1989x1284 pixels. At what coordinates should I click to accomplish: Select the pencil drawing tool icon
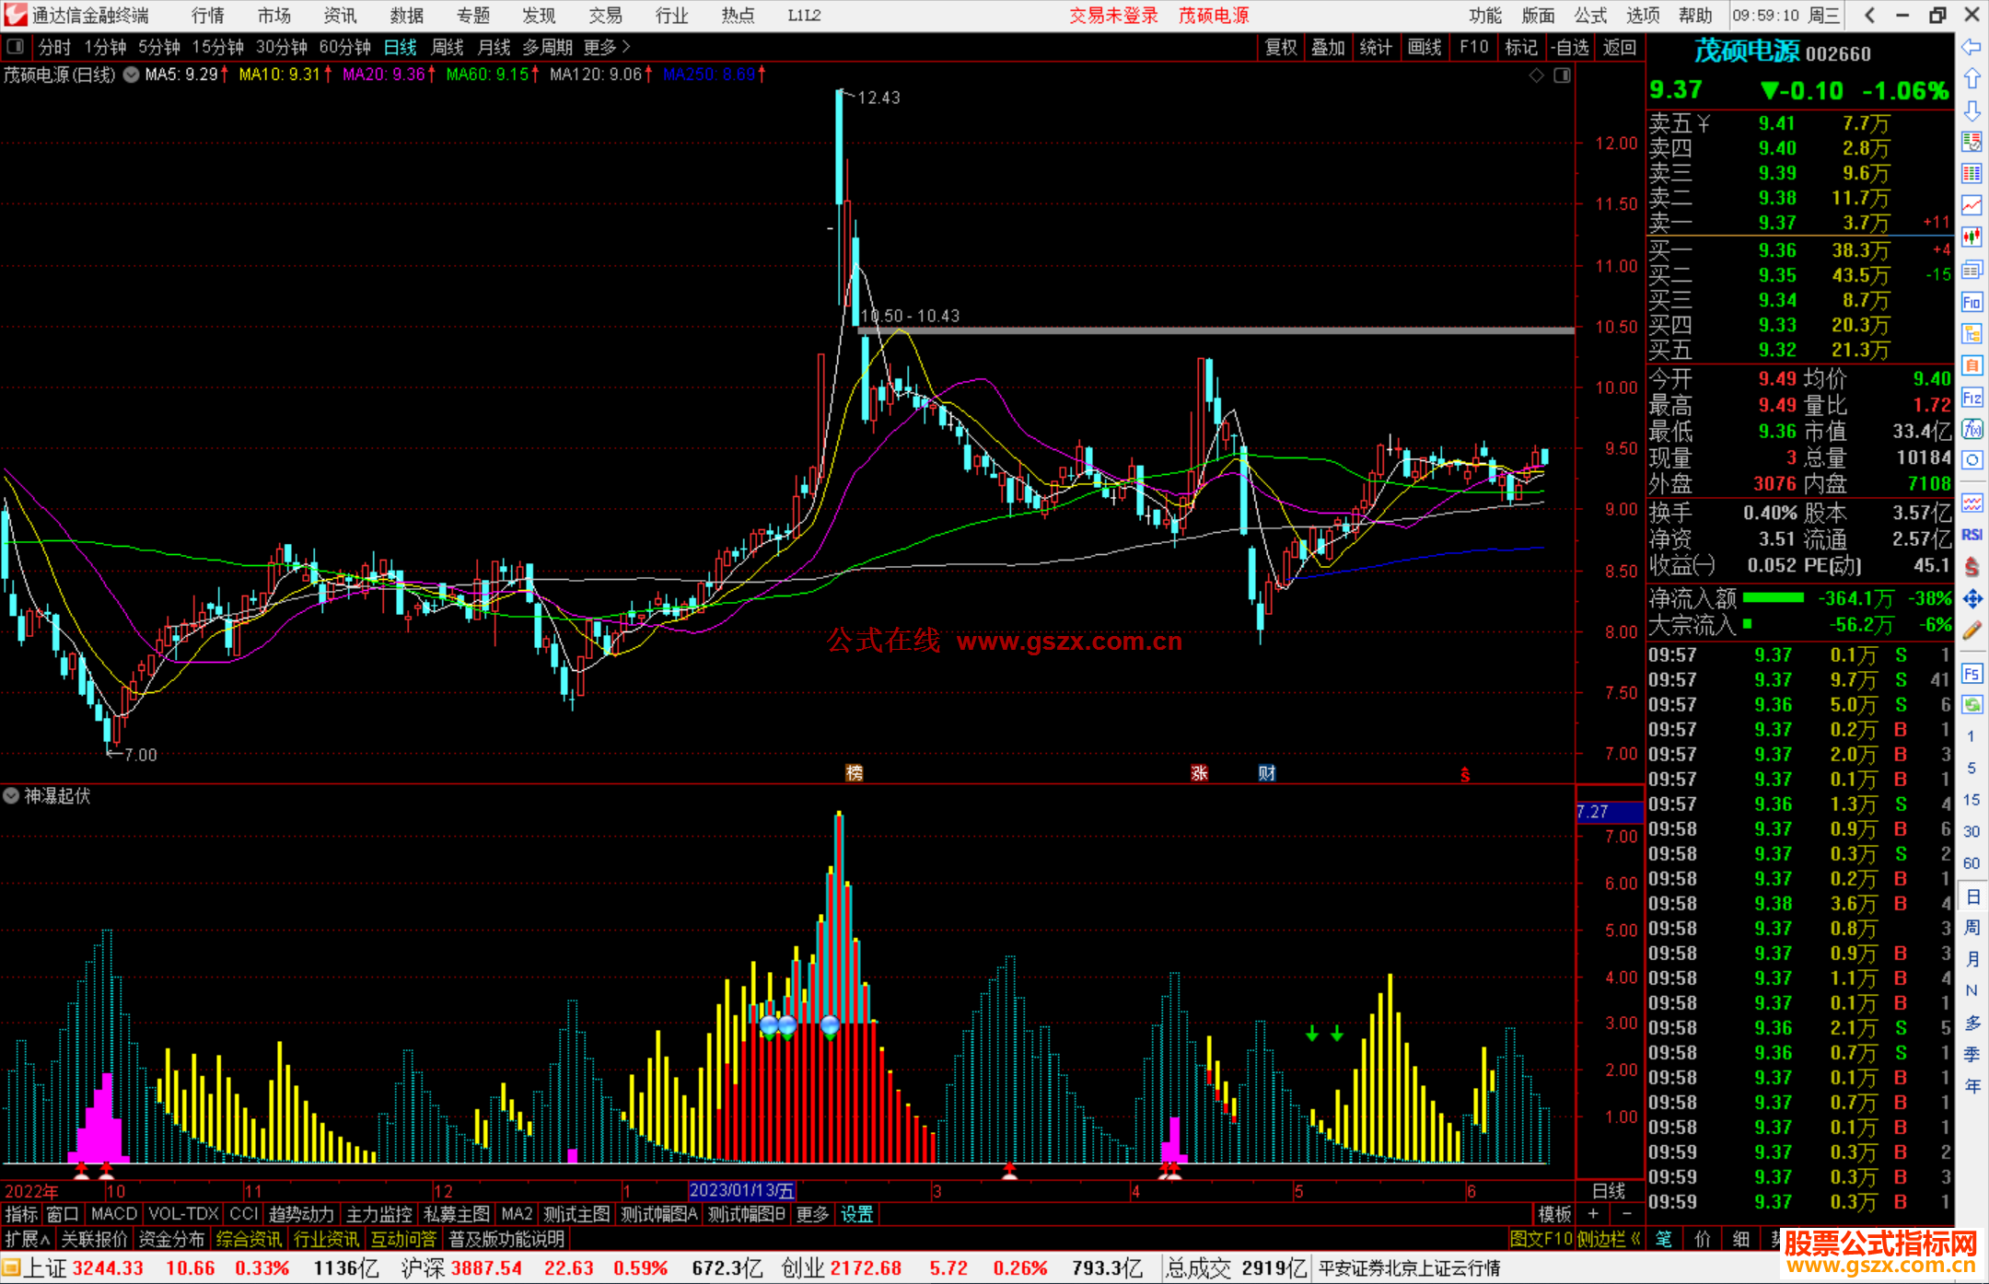pos(1972,630)
